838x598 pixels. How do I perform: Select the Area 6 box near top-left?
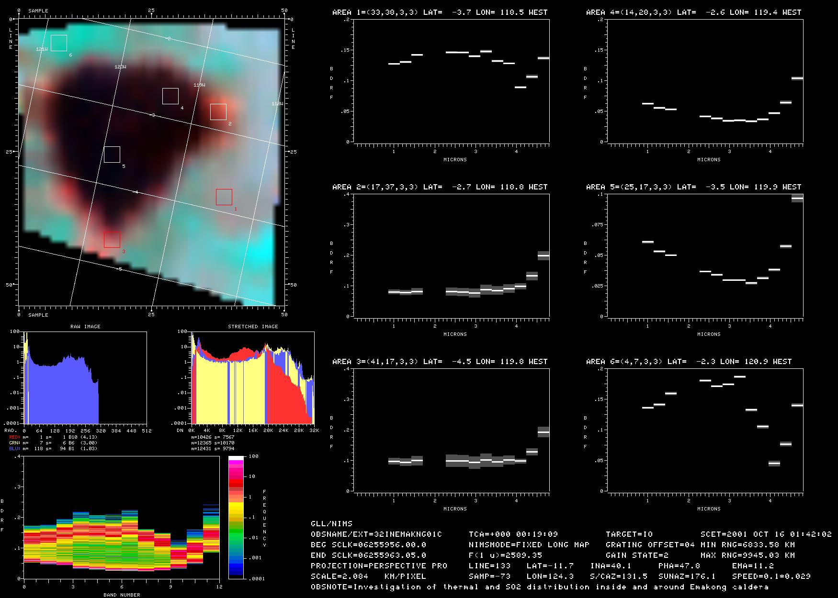pos(58,43)
